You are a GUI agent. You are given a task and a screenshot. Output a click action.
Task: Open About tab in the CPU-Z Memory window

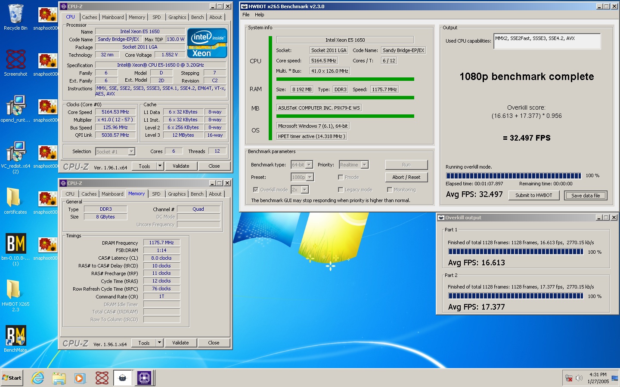tap(215, 194)
